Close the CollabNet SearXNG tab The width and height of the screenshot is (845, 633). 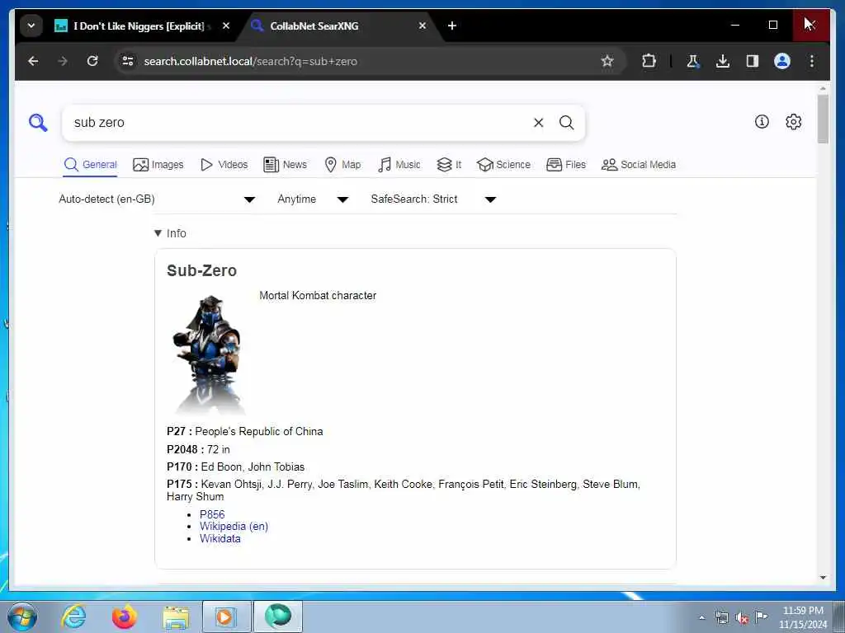click(422, 26)
